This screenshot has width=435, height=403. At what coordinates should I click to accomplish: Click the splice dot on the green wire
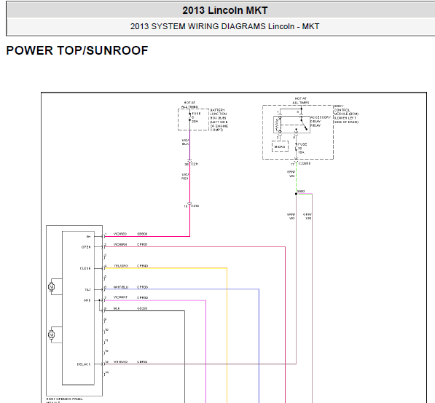[x=296, y=194]
